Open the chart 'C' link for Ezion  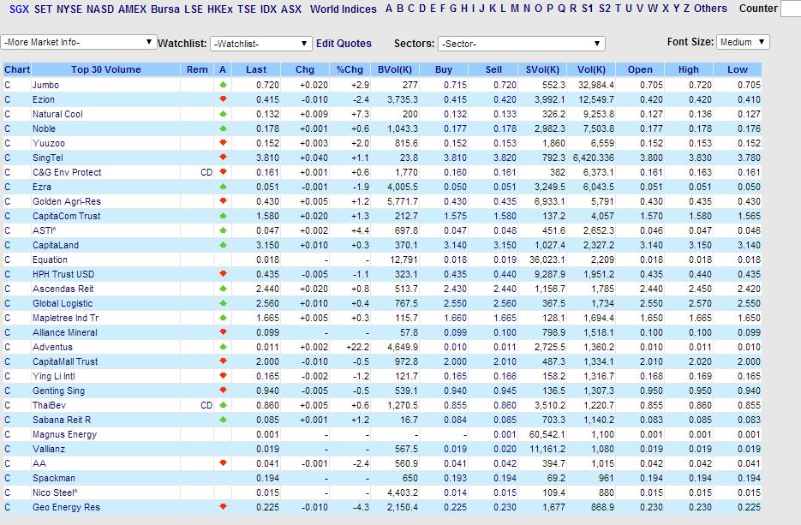click(x=7, y=99)
